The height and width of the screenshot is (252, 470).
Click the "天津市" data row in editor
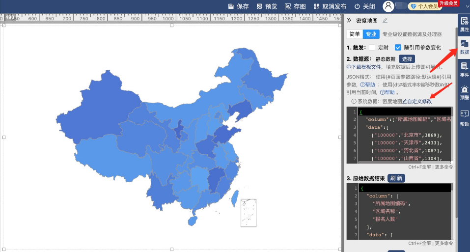(x=407, y=143)
